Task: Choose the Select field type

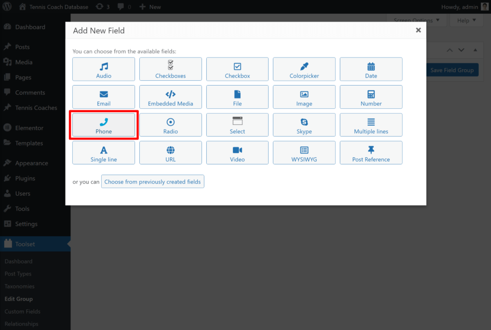Action: 237,125
